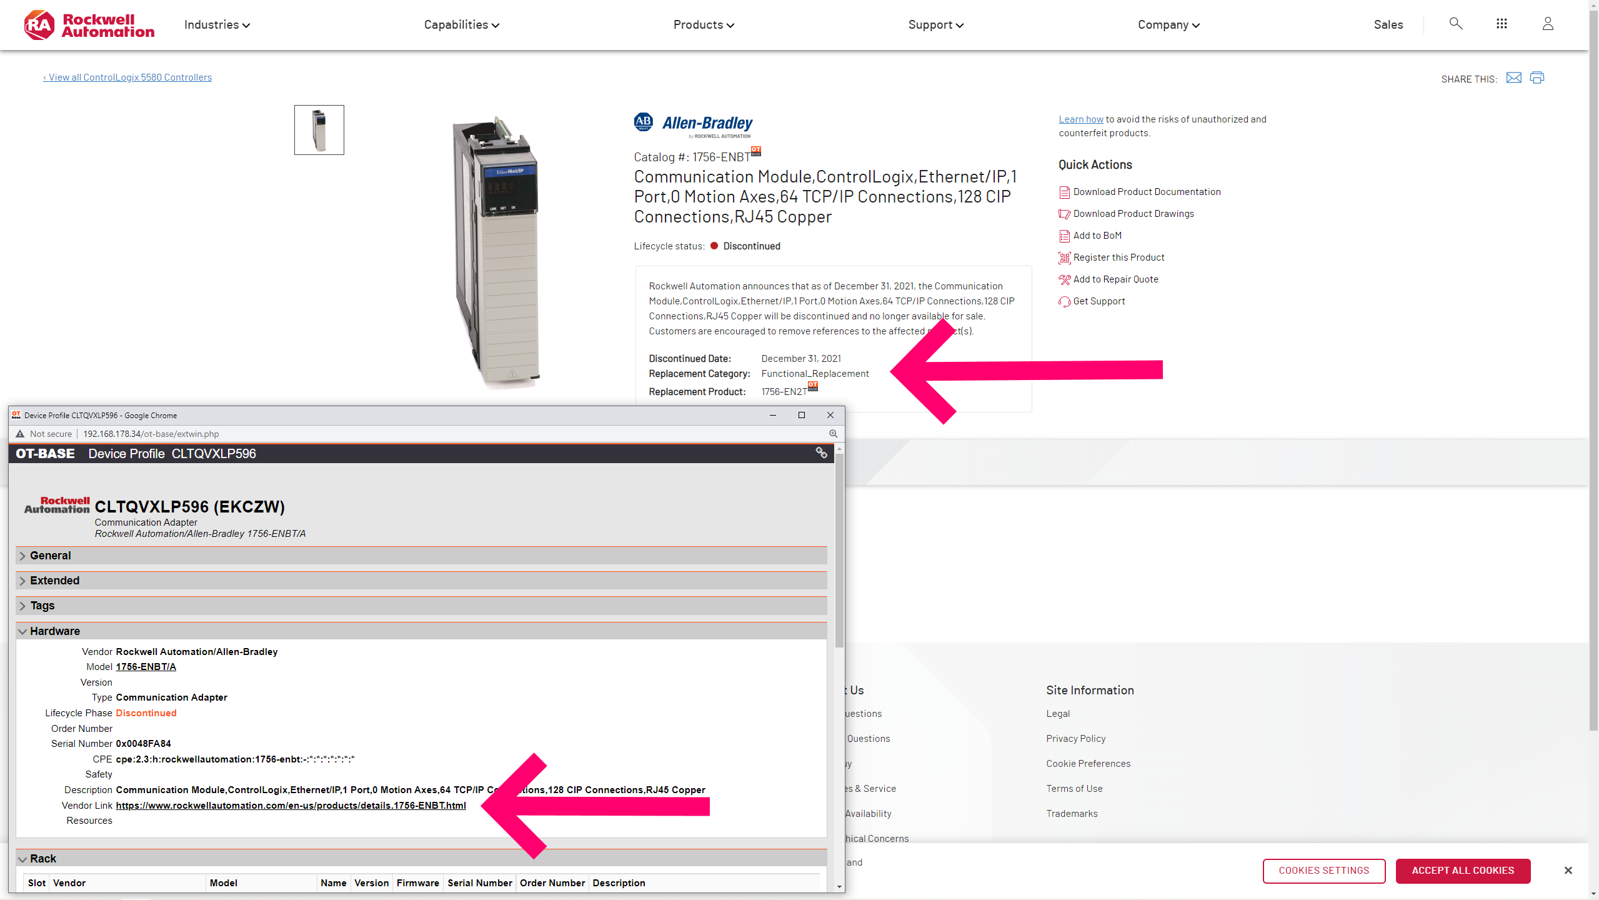This screenshot has width=1599, height=900.
Task: Open the Terms of Use footer link
Action: 1074,789
